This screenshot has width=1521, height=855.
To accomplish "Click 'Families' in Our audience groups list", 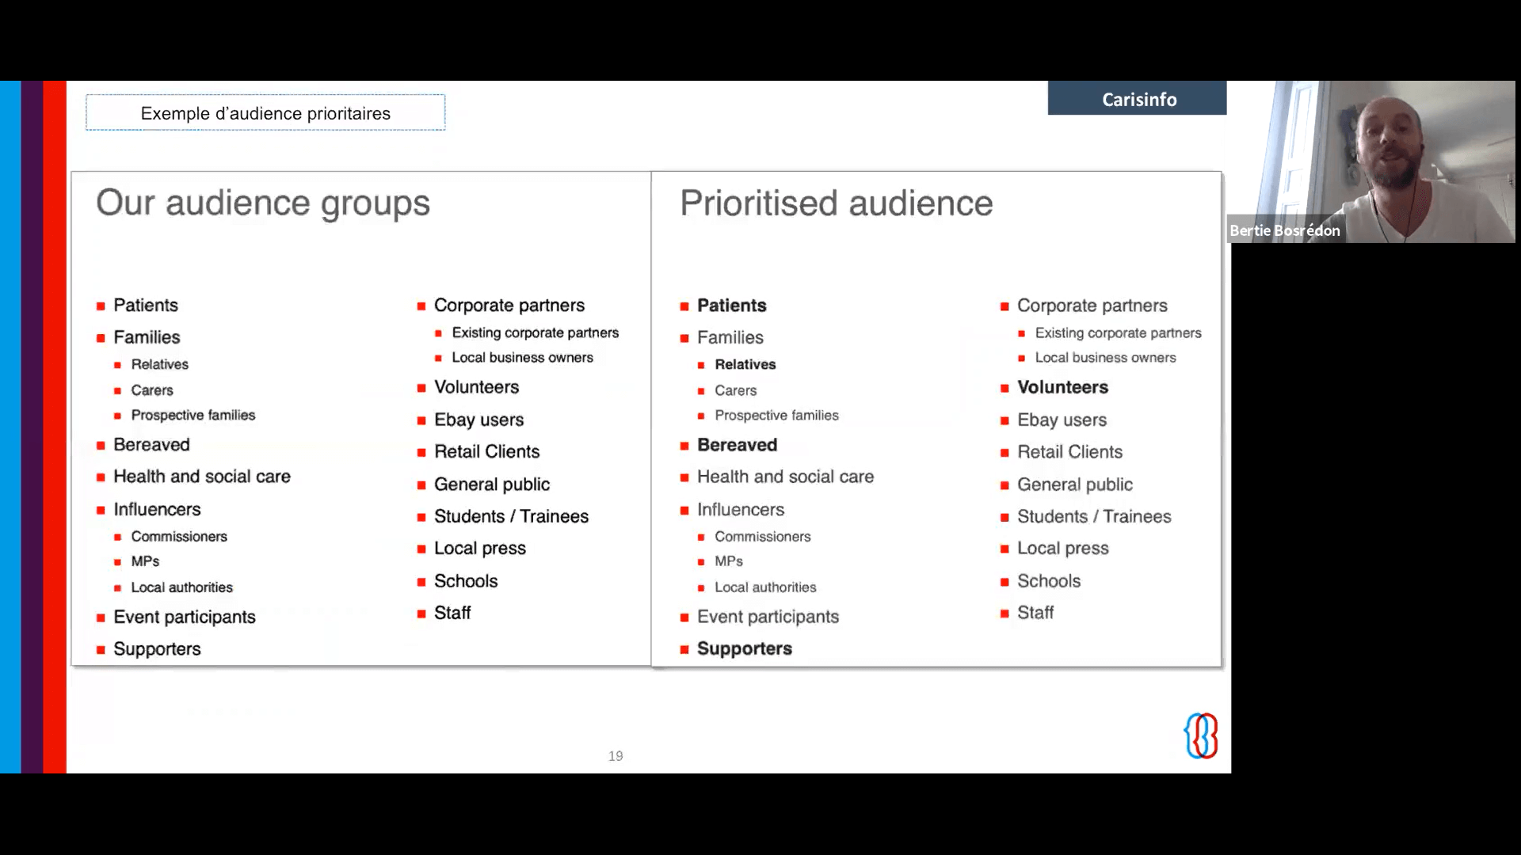I will pos(147,337).
